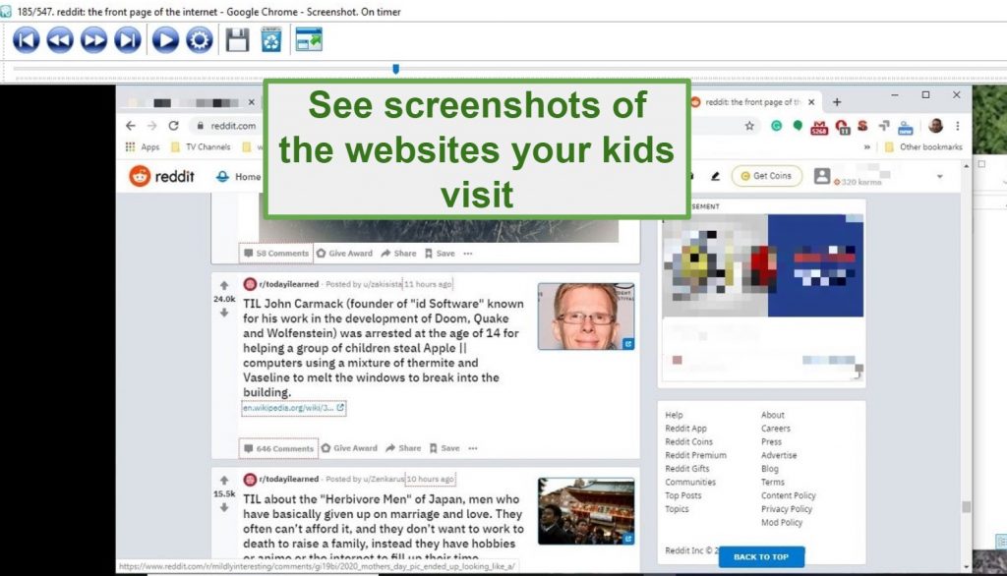The height and width of the screenshot is (576, 1007).
Task: Click the Reddit Coins footer link
Action: (x=688, y=441)
